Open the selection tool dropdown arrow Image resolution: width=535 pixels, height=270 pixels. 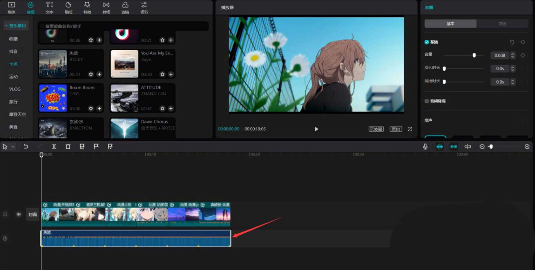pos(13,147)
